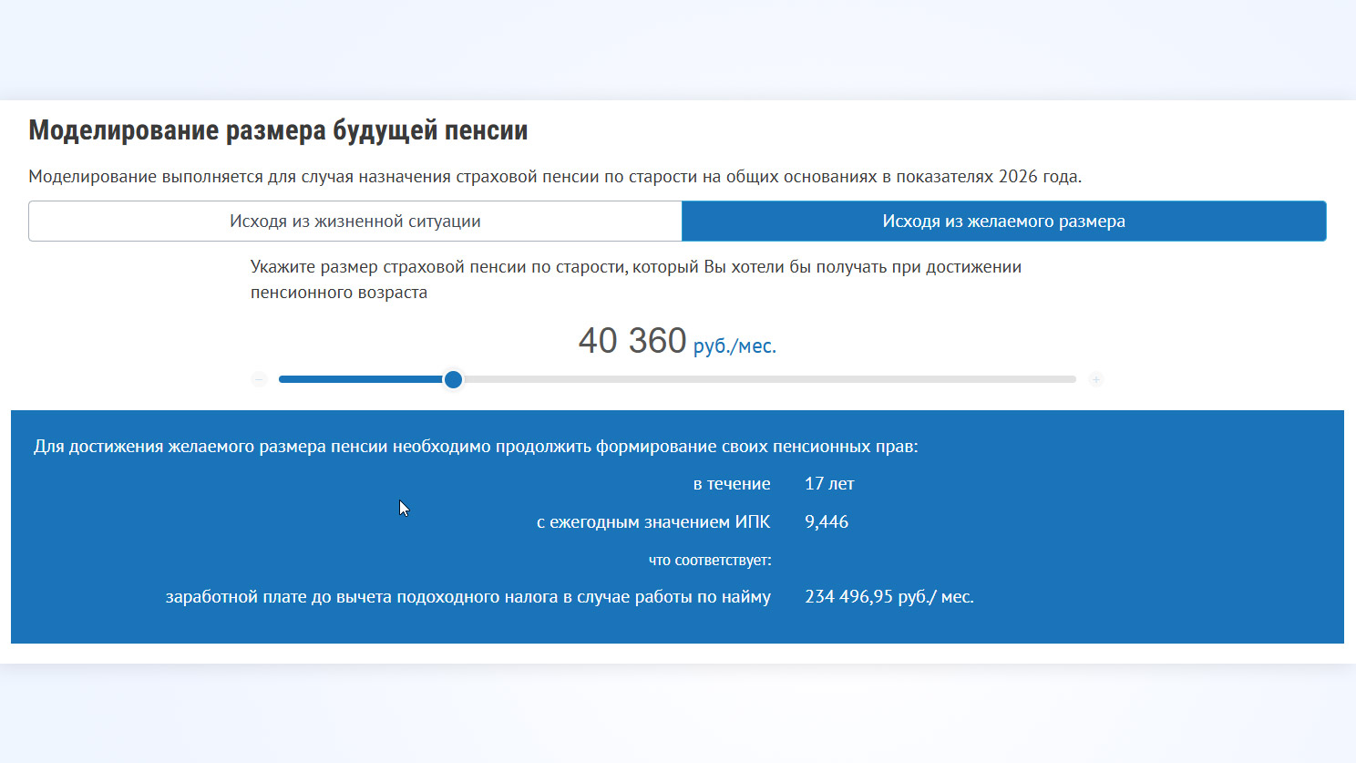Click the '17 лет' duration value
The image size is (1356, 763).
[829, 484]
